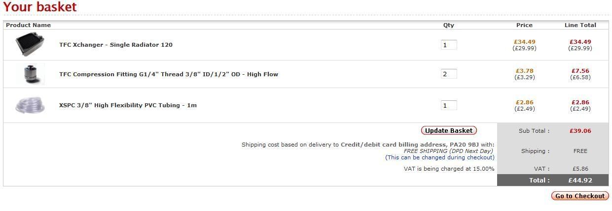Open the TFC Xchanger radiator product image
Viewport: 612px width, 211px height.
pyautogui.click(x=30, y=45)
